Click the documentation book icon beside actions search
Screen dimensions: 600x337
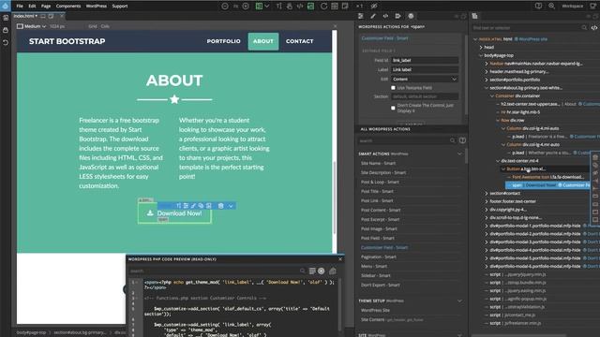pos(462,140)
